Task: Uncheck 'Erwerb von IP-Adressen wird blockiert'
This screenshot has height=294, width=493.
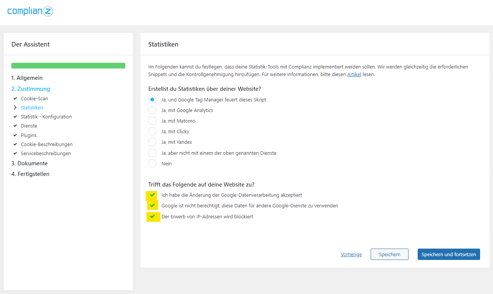Action: click(152, 216)
